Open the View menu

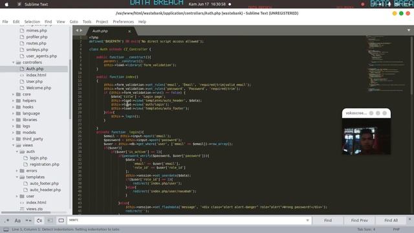[61, 21]
